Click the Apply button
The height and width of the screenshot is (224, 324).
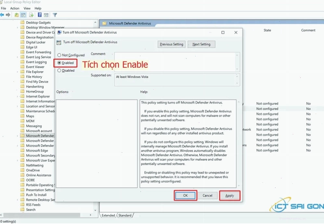pos(229,195)
